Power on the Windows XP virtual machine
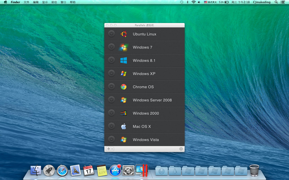289x180 pixels. 111,73
